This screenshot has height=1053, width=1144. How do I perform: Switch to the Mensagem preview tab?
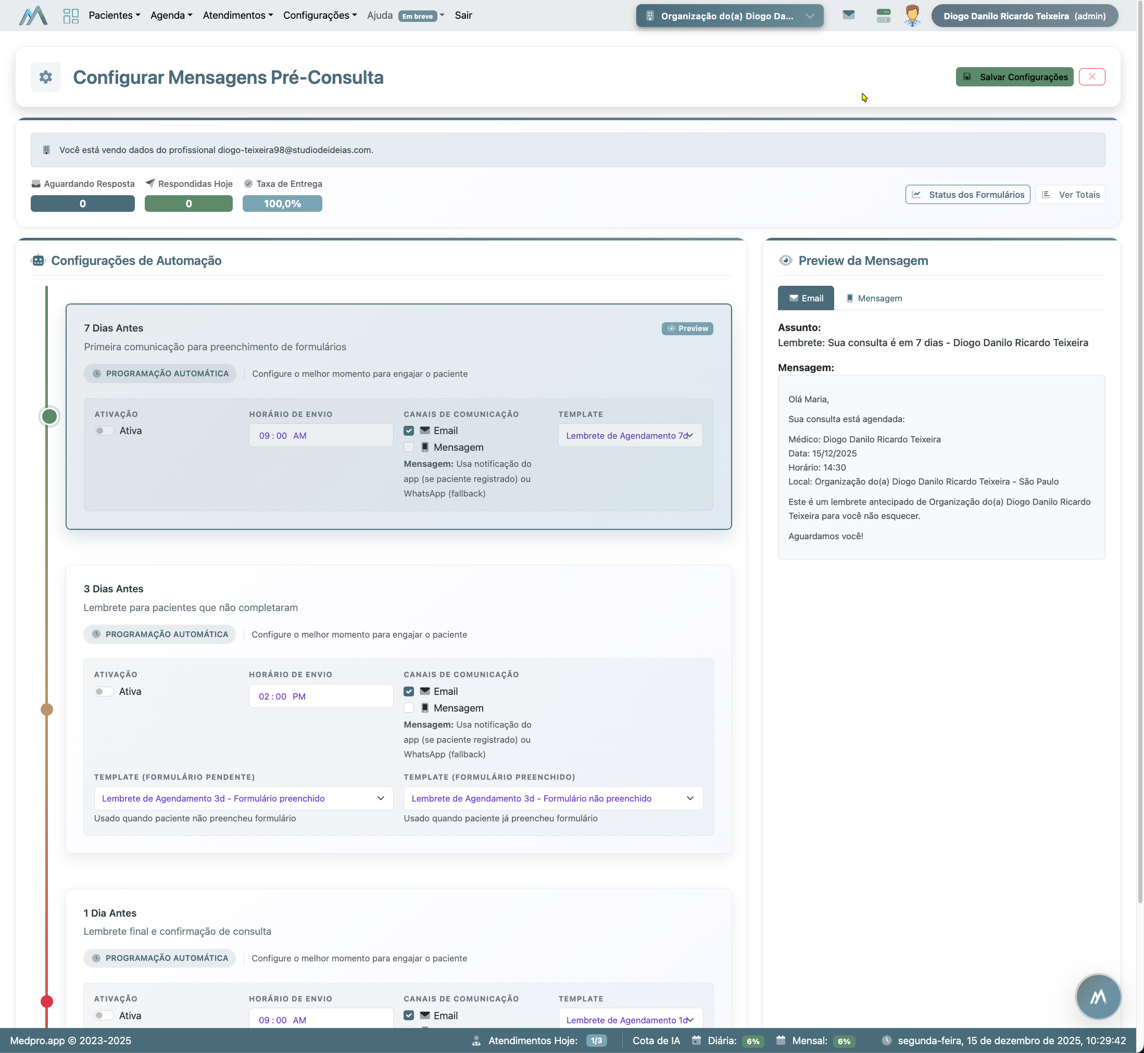tap(874, 299)
